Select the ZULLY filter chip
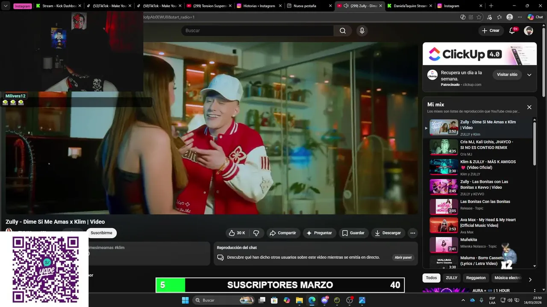 point(451,278)
